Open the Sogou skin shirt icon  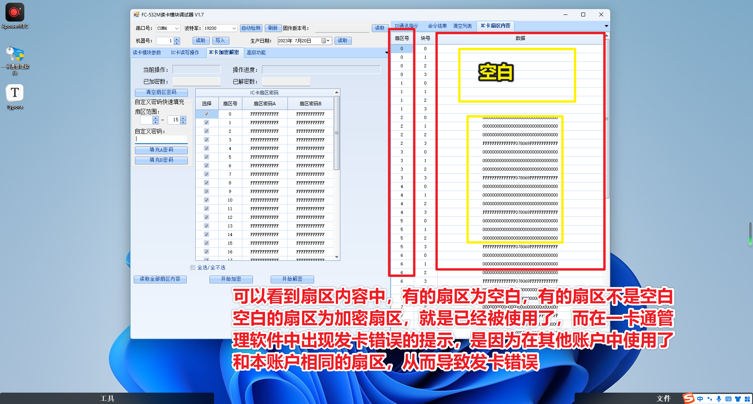point(738,399)
